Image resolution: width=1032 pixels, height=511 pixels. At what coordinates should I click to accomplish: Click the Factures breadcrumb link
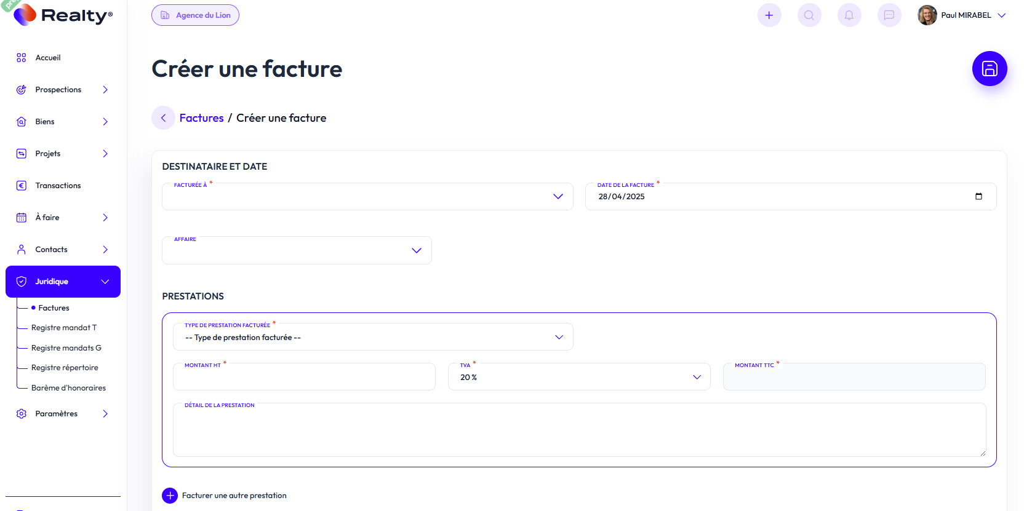pyautogui.click(x=201, y=118)
